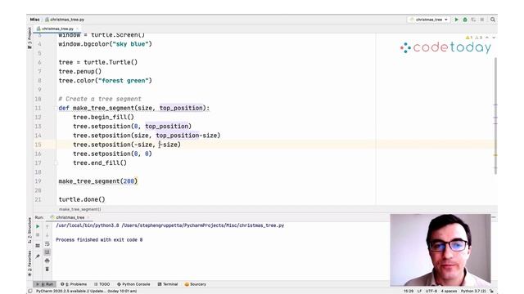Run christmas_tree with the green toolbar play button
The image size is (524, 294).
457,20
